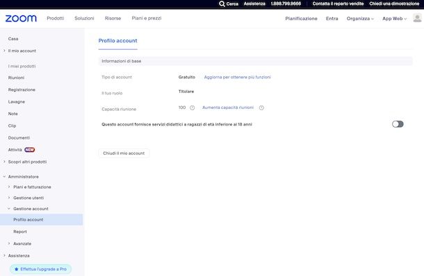The height and width of the screenshot is (276, 424).
Task: Open Piani e prezzi
Action: 147,18
